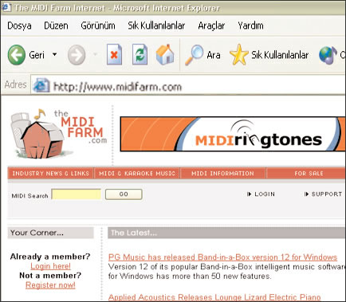Click the GO search button
Viewport: 346px width, 302px height.
[124, 194]
